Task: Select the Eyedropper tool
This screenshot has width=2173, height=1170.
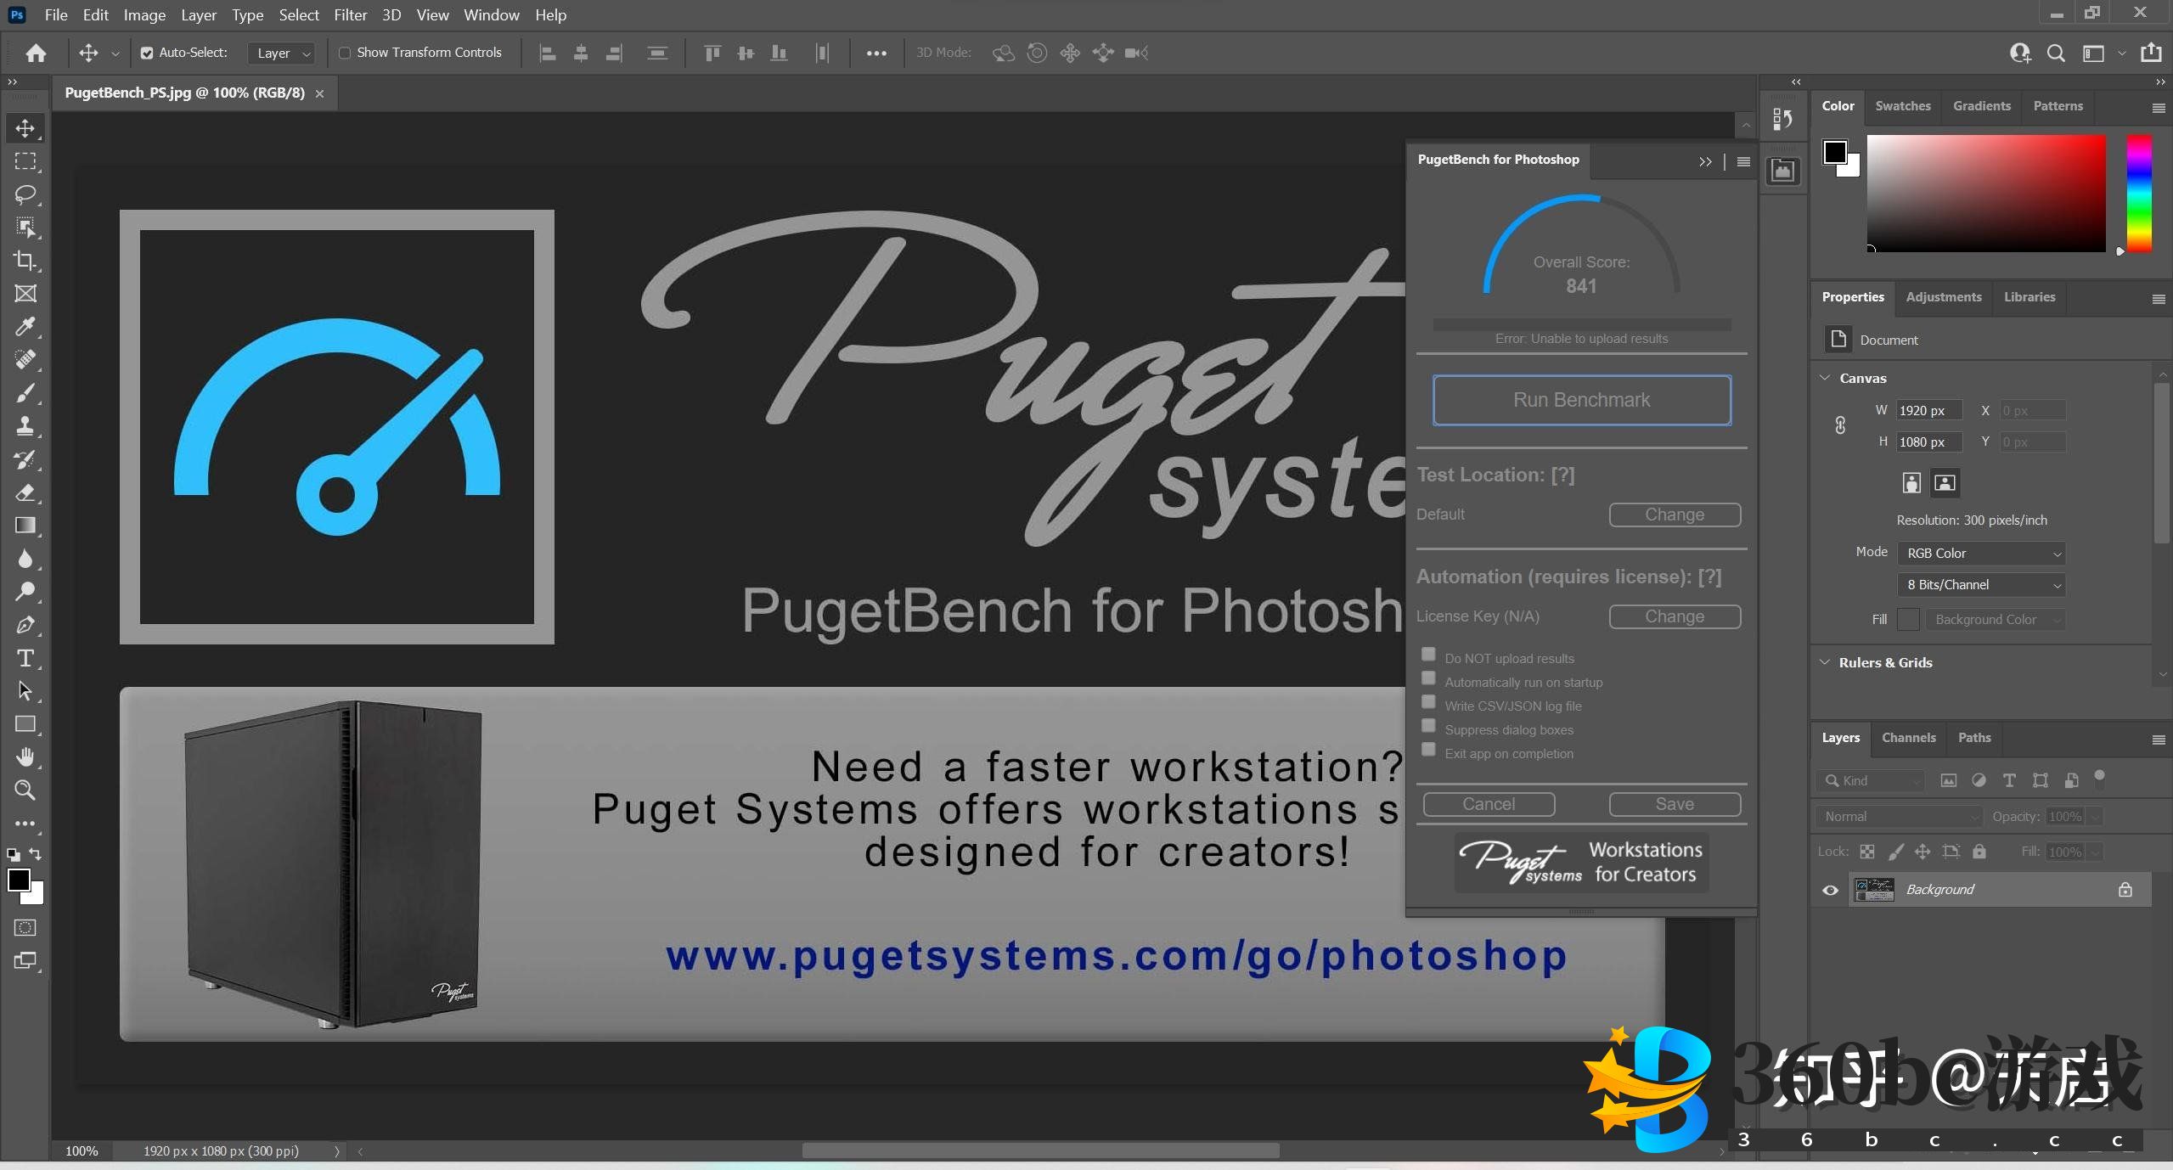Action: 25,327
